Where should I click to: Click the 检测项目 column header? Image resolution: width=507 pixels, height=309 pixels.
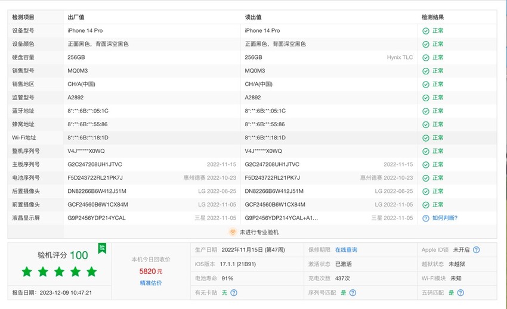(23, 17)
